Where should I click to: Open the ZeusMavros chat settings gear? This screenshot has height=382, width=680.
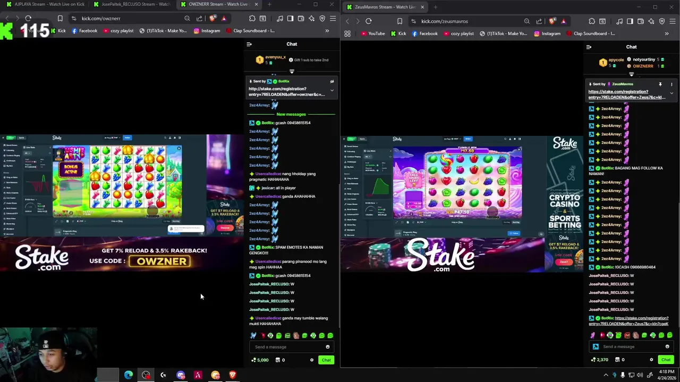(x=651, y=360)
